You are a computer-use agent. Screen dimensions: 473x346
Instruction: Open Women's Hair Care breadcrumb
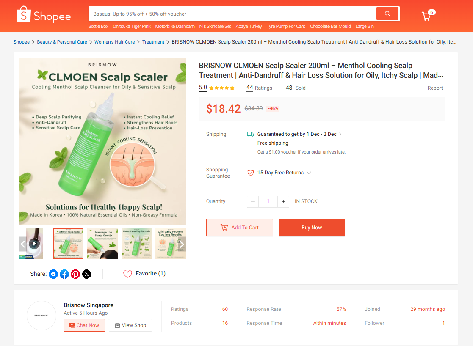(x=115, y=42)
